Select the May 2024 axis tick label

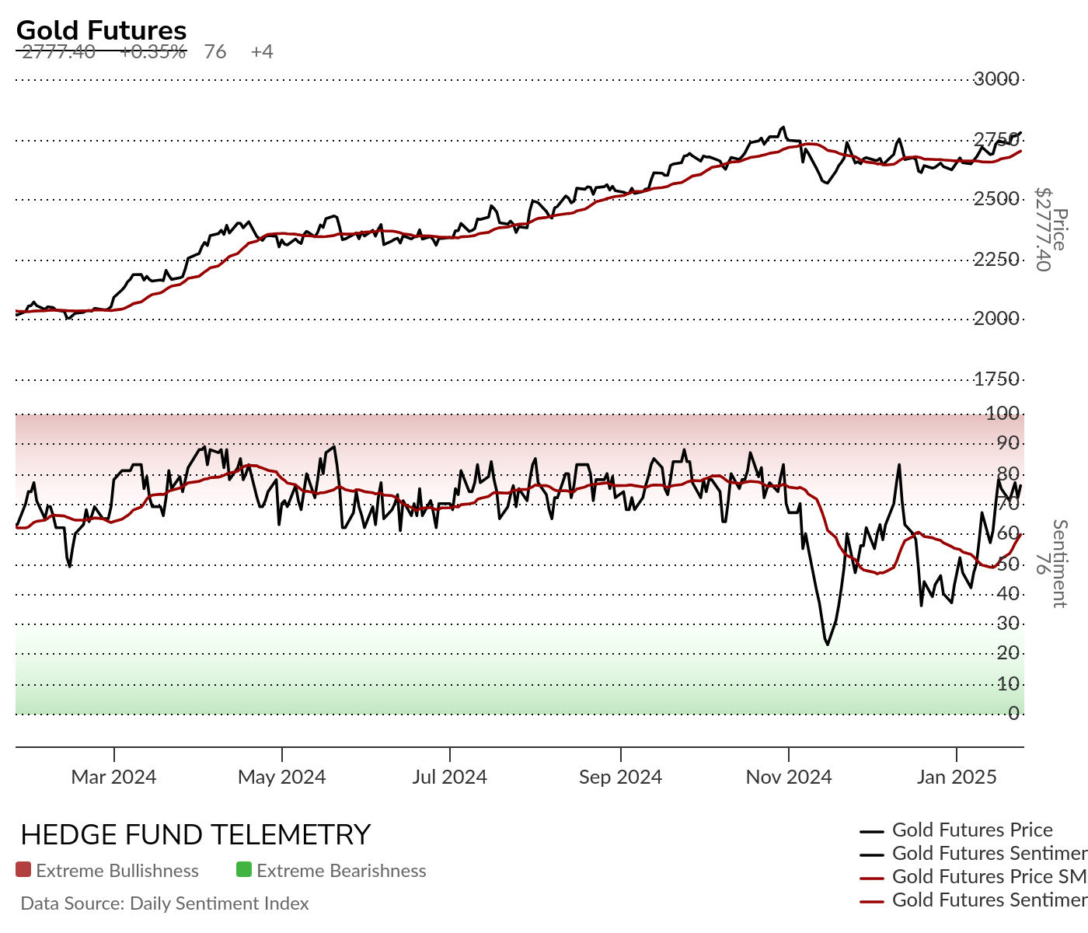tap(282, 777)
